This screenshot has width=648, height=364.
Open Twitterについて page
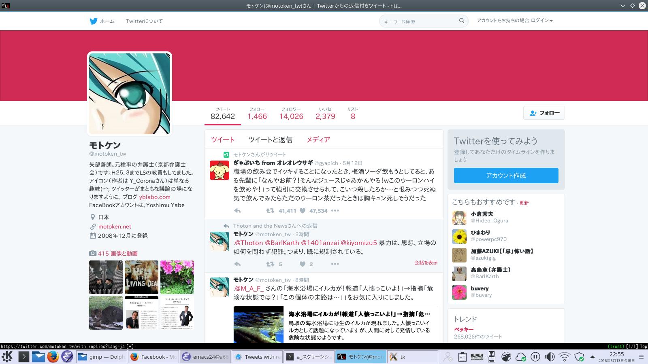pos(144,21)
